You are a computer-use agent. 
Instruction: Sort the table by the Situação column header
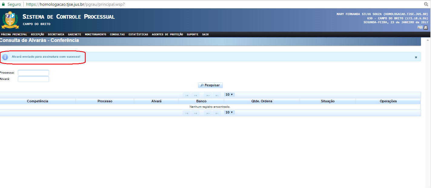click(x=328, y=101)
